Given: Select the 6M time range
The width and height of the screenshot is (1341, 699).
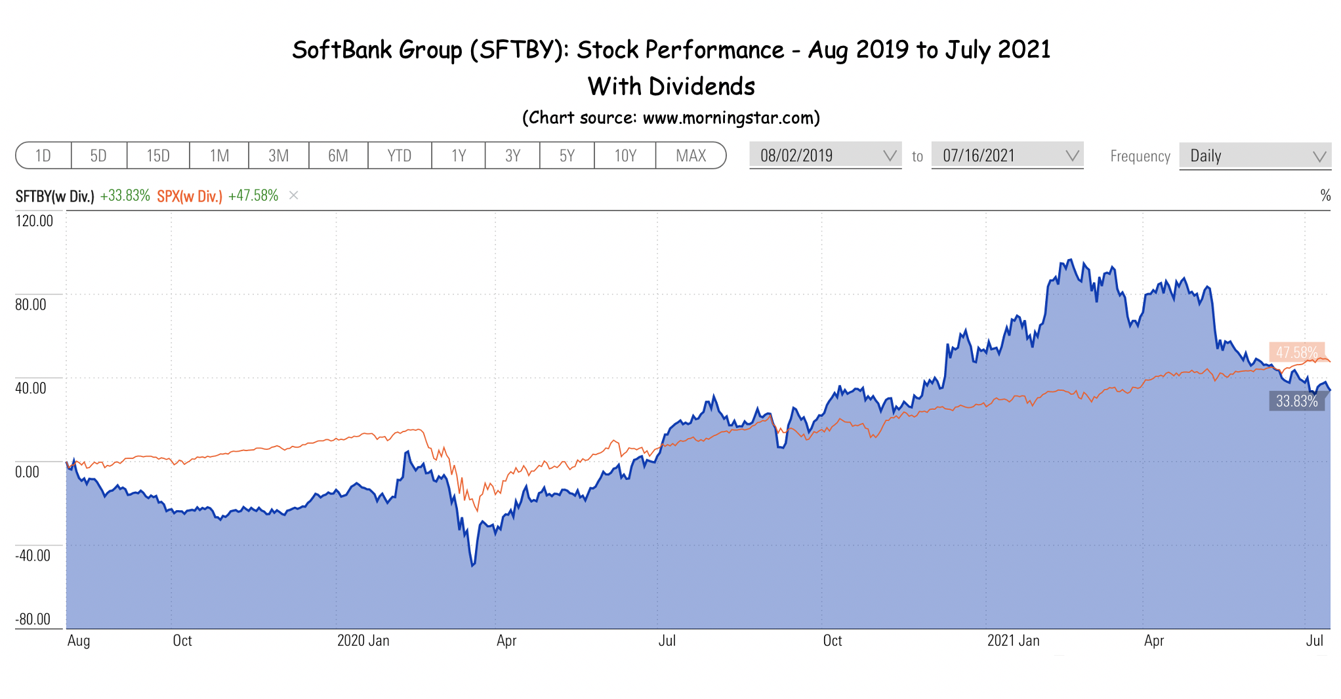Looking at the screenshot, I should pos(339,155).
